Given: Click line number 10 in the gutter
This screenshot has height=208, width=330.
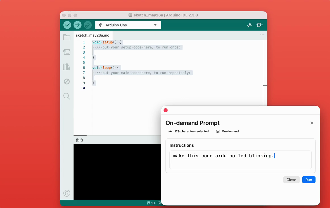Looking at the screenshot, I should [x=83, y=88].
